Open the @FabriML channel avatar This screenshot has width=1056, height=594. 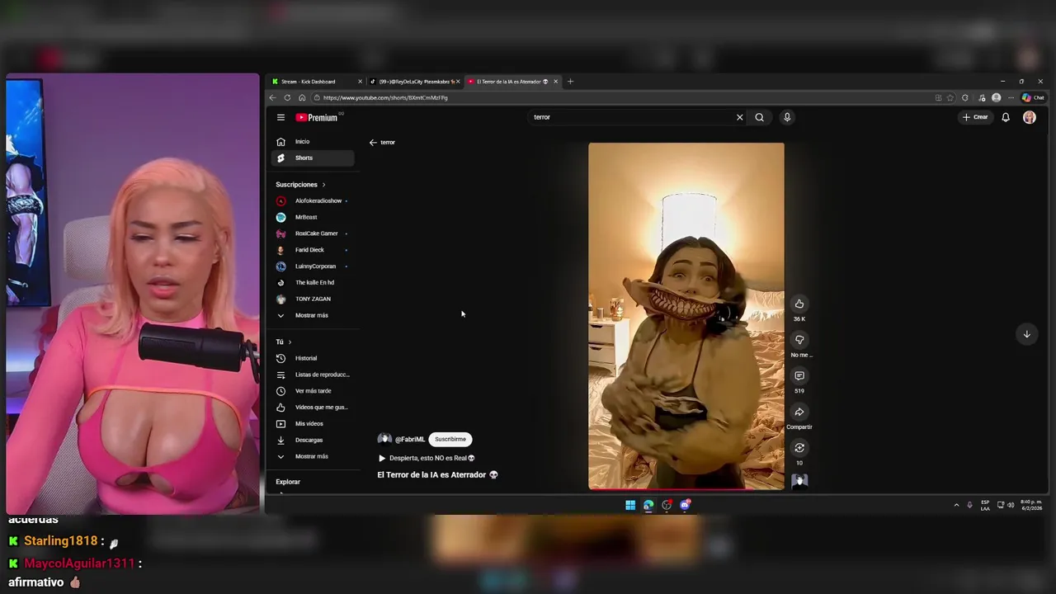[x=384, y=439]
